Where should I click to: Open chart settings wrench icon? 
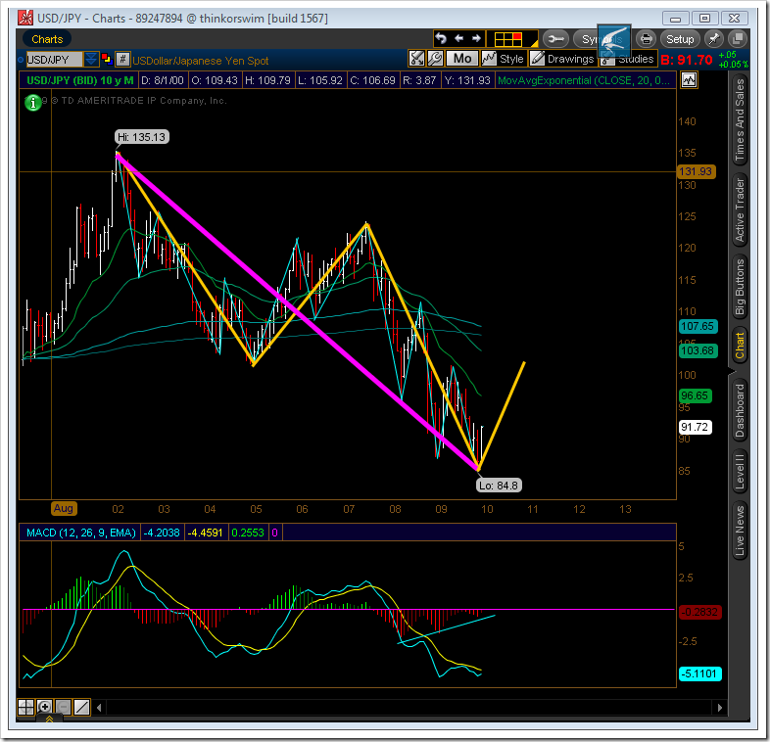point(435,59)
